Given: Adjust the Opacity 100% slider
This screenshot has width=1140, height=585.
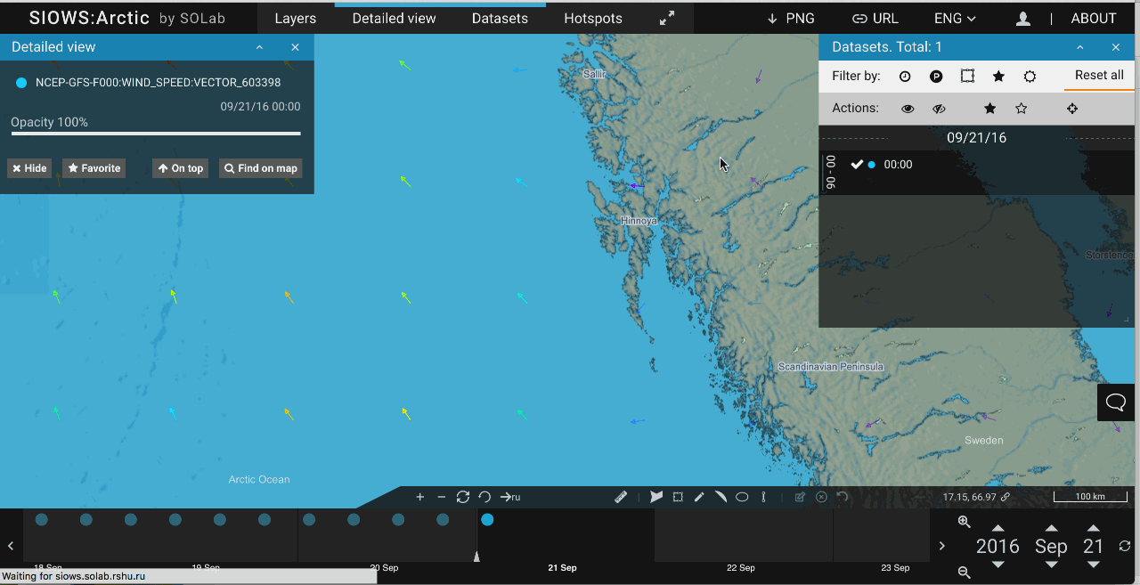Looking at the screenshot, I should pyautogui.click(x=156, y=134).
